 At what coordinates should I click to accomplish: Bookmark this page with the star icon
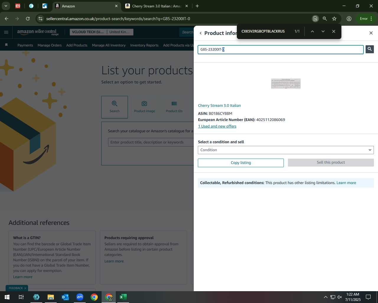[x=334, y=19]
